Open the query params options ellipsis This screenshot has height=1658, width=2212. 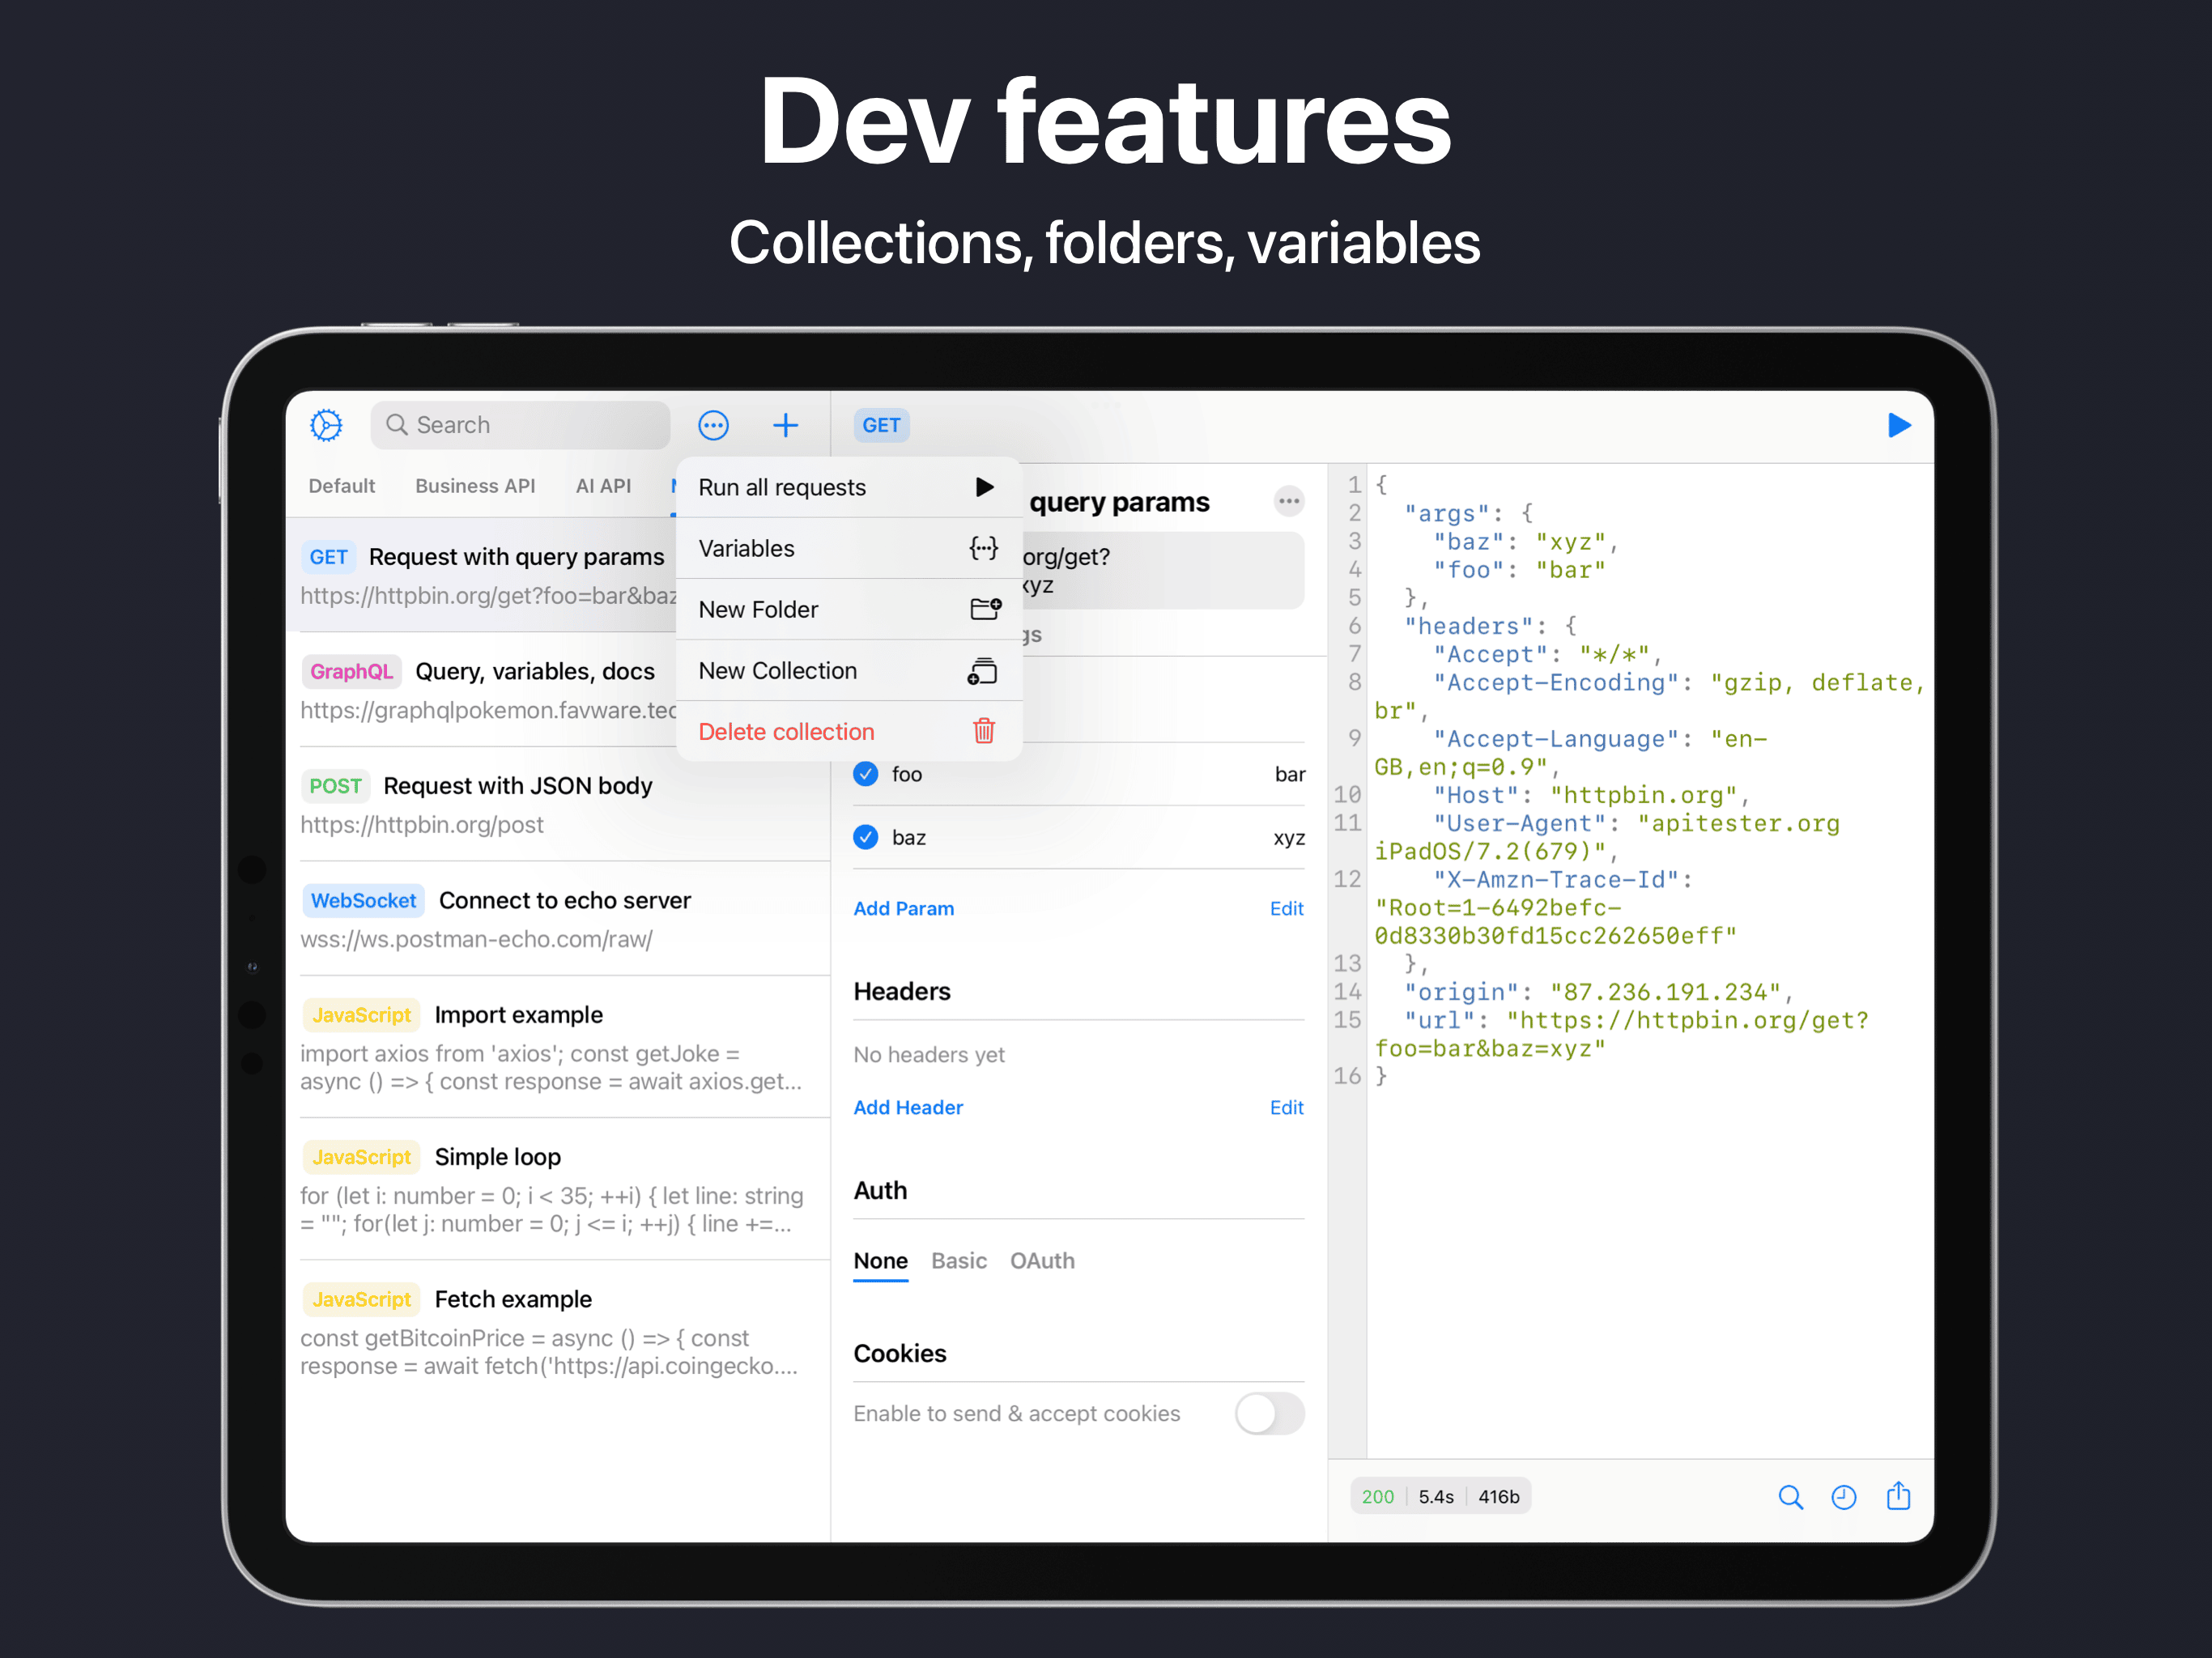click(1289, 501)
